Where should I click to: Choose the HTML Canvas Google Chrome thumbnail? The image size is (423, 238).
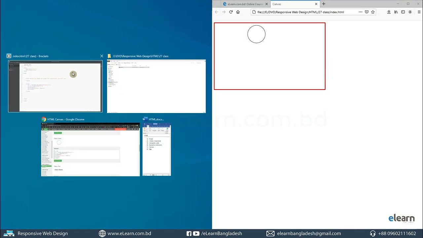(90, 149)
